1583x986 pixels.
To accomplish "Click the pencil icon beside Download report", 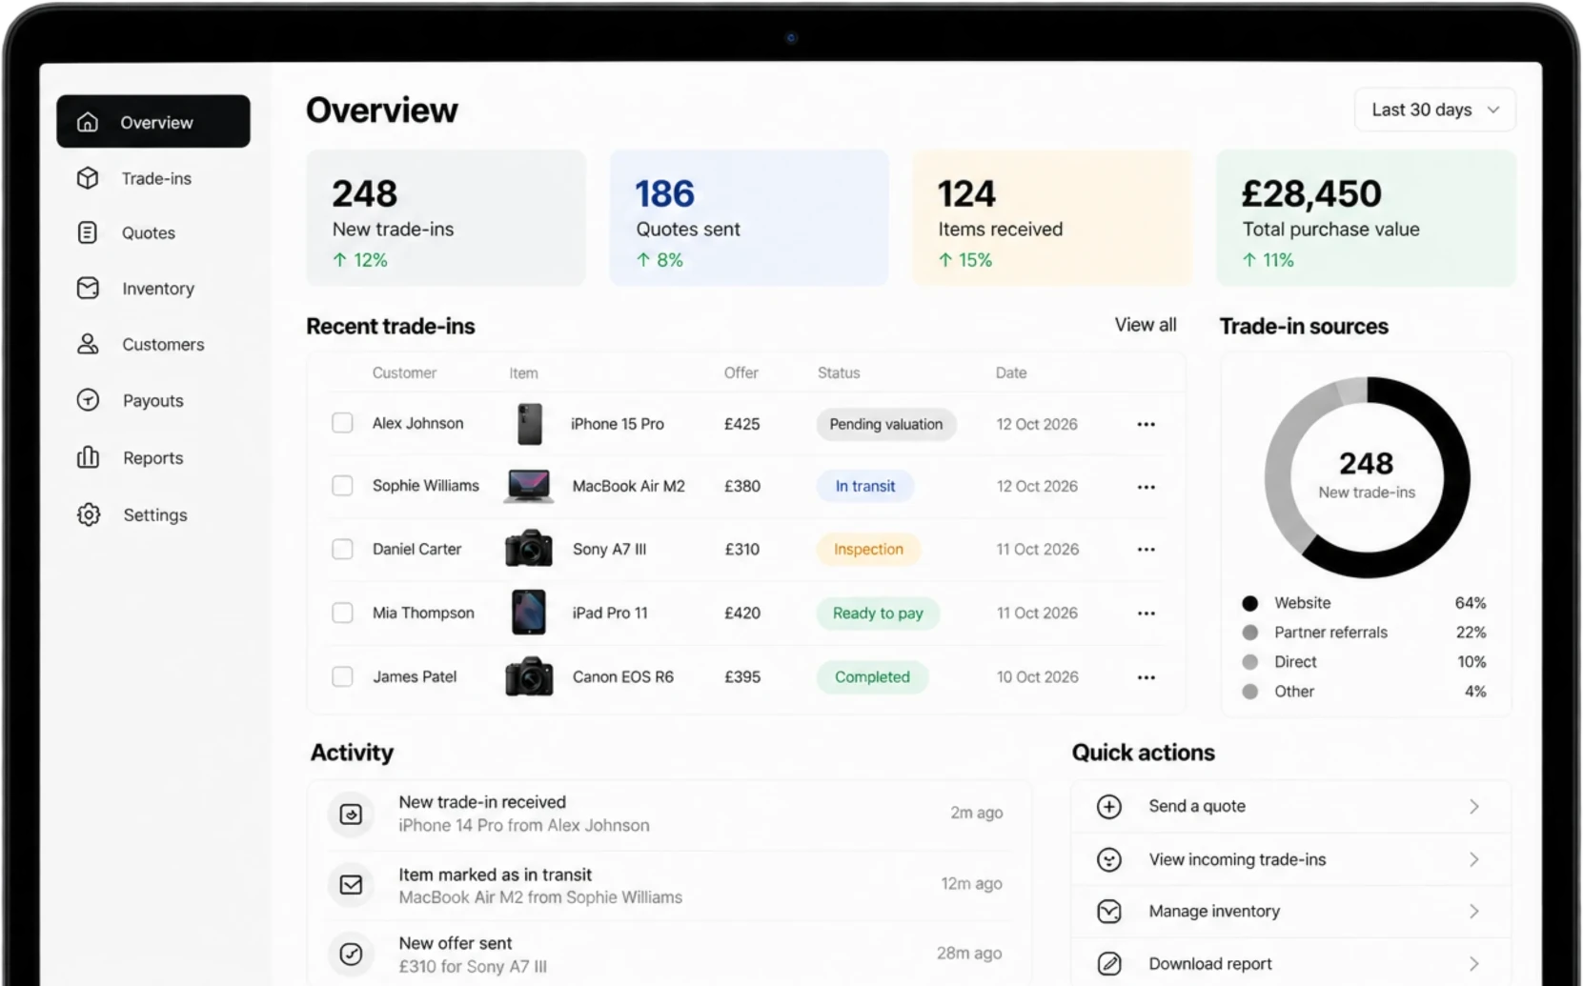I will point(1109,964).
